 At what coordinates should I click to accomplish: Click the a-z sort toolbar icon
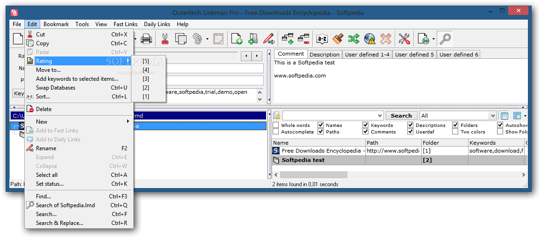[x=322, y=39]
